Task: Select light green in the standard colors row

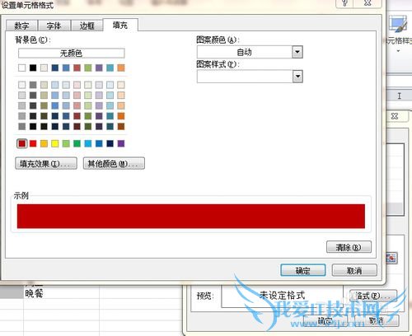Action: tap(66, 143)
